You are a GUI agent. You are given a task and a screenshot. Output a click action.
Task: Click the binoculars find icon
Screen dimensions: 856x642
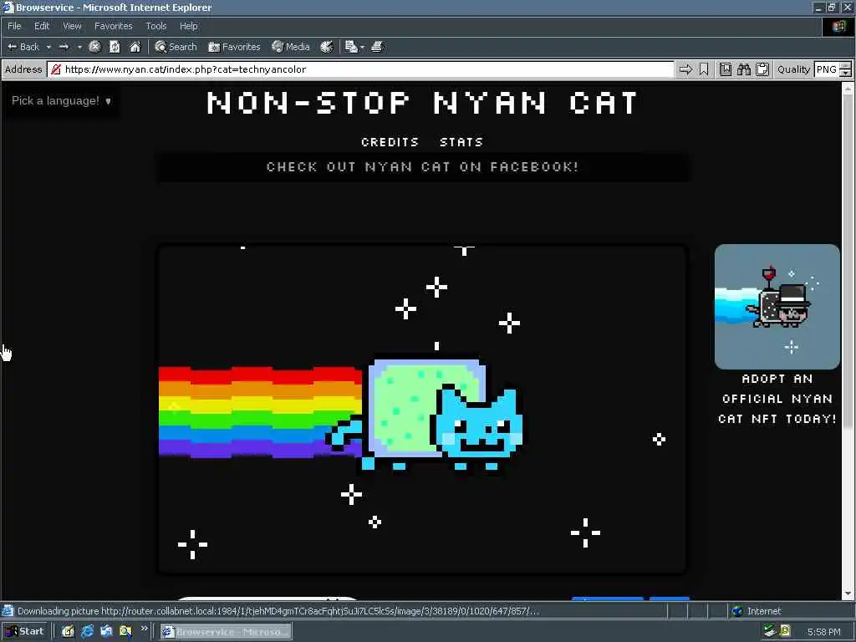743,69
